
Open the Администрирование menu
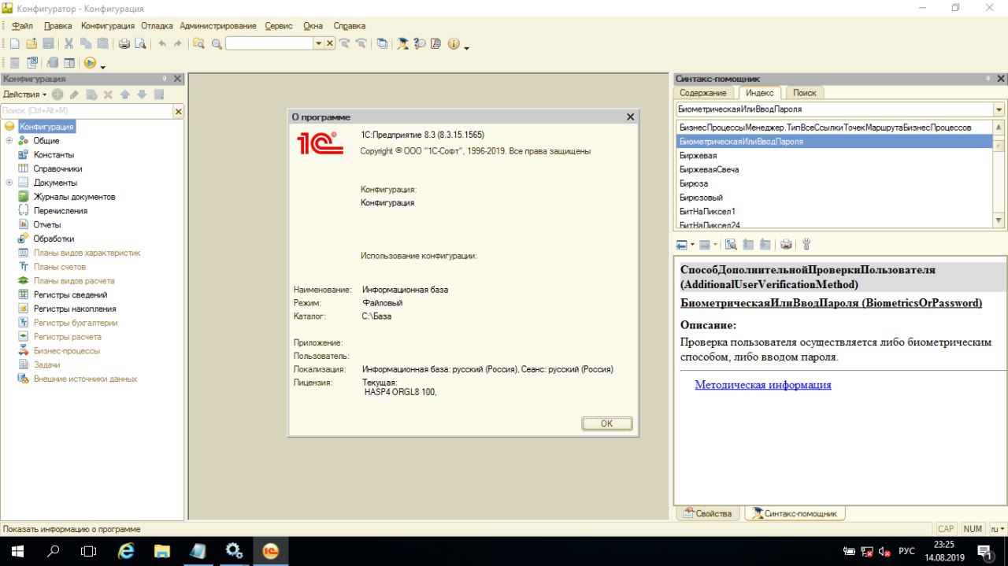point(218,26)
